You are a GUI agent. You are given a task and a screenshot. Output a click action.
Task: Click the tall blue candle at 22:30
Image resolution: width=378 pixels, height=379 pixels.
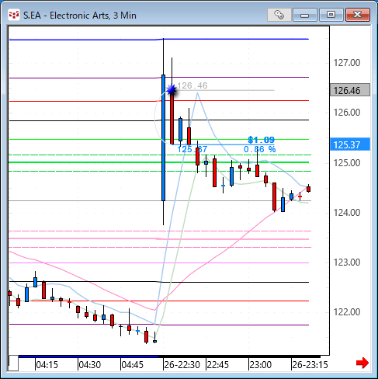tap(163, 137)
